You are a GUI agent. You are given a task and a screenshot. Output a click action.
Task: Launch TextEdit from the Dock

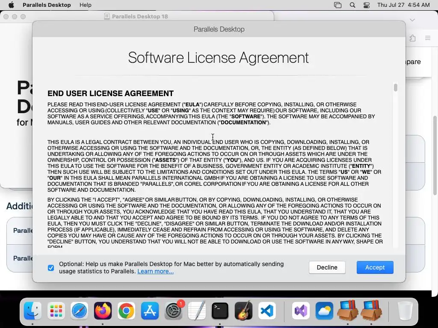[x=197, y=310]
